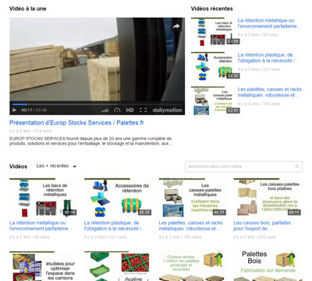312x281 pixels.
Task: Click the 'Palettes Bois' video thumbnail
Action: (x=268, y=265)
